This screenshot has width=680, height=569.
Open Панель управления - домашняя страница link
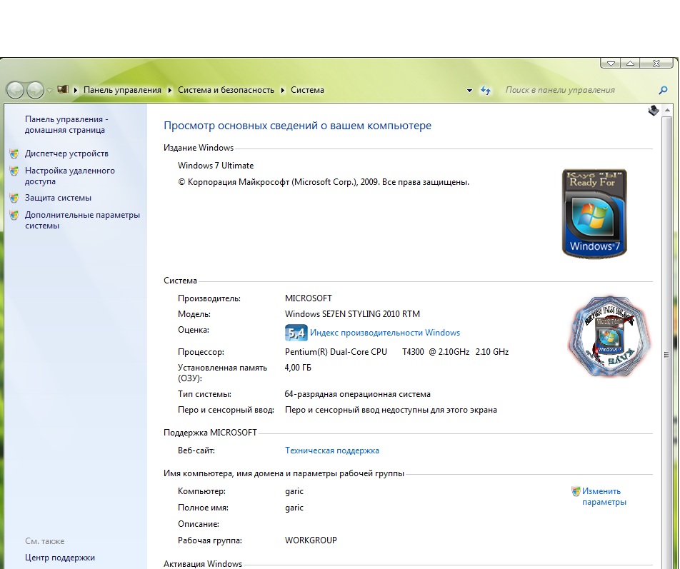(66, 124)
